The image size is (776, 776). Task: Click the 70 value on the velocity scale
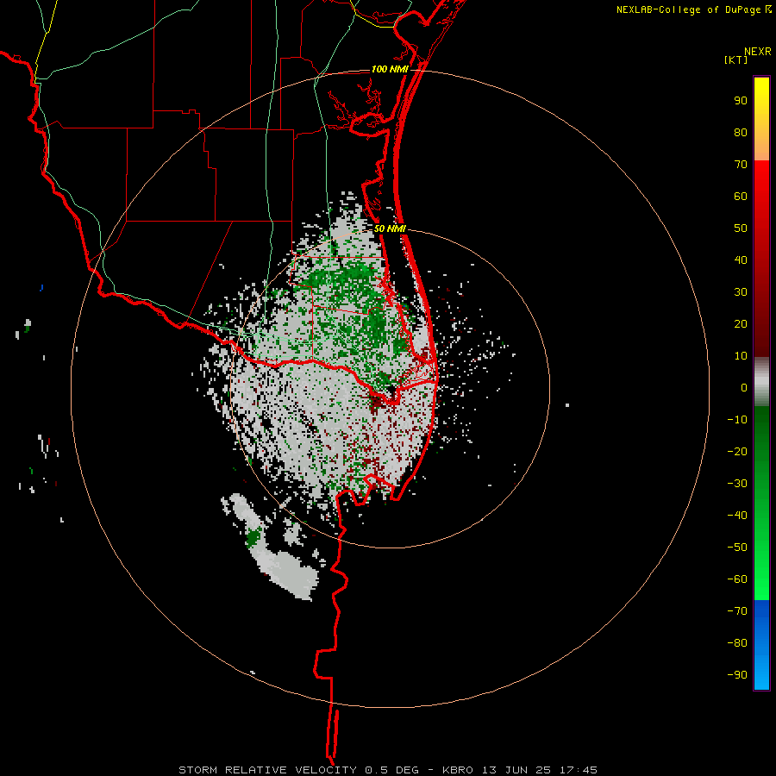click(x=741, y=165)
